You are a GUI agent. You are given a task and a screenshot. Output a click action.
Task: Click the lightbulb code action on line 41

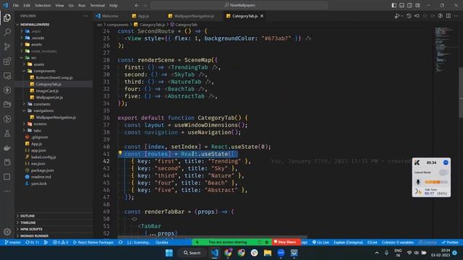[120, 153]
